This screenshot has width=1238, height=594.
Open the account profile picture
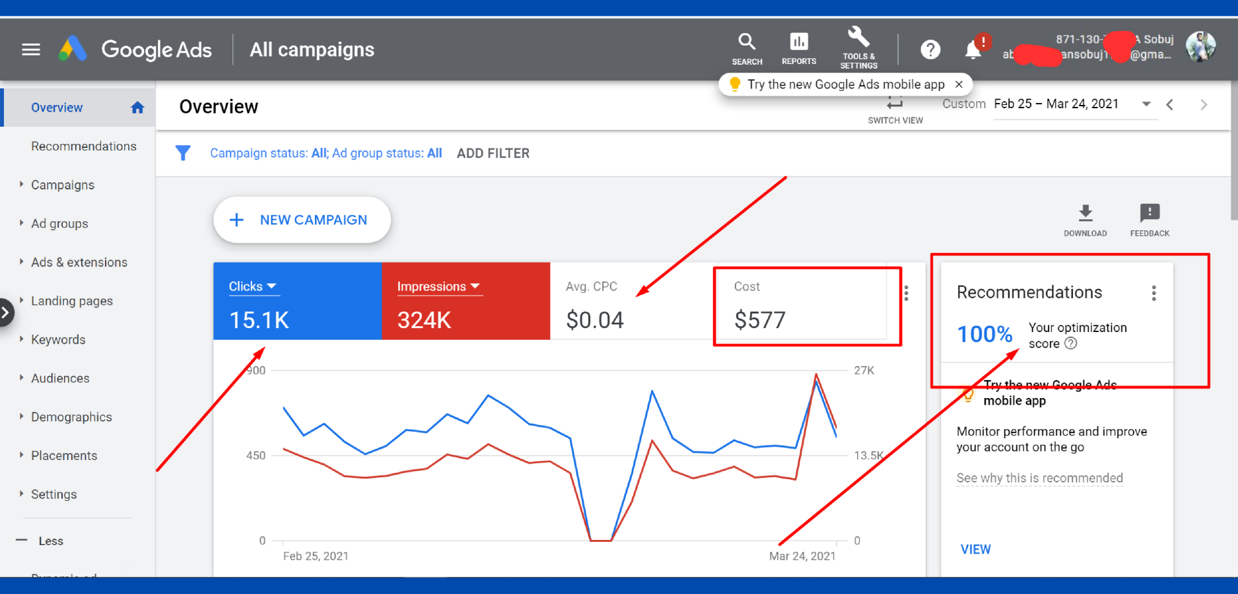(1202, 46)
